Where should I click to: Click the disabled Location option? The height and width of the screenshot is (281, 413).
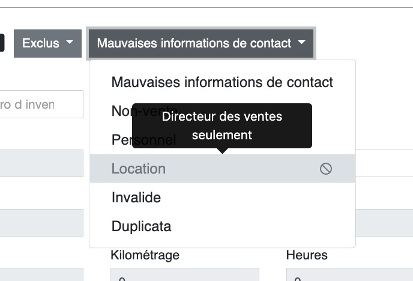(222, 169)
